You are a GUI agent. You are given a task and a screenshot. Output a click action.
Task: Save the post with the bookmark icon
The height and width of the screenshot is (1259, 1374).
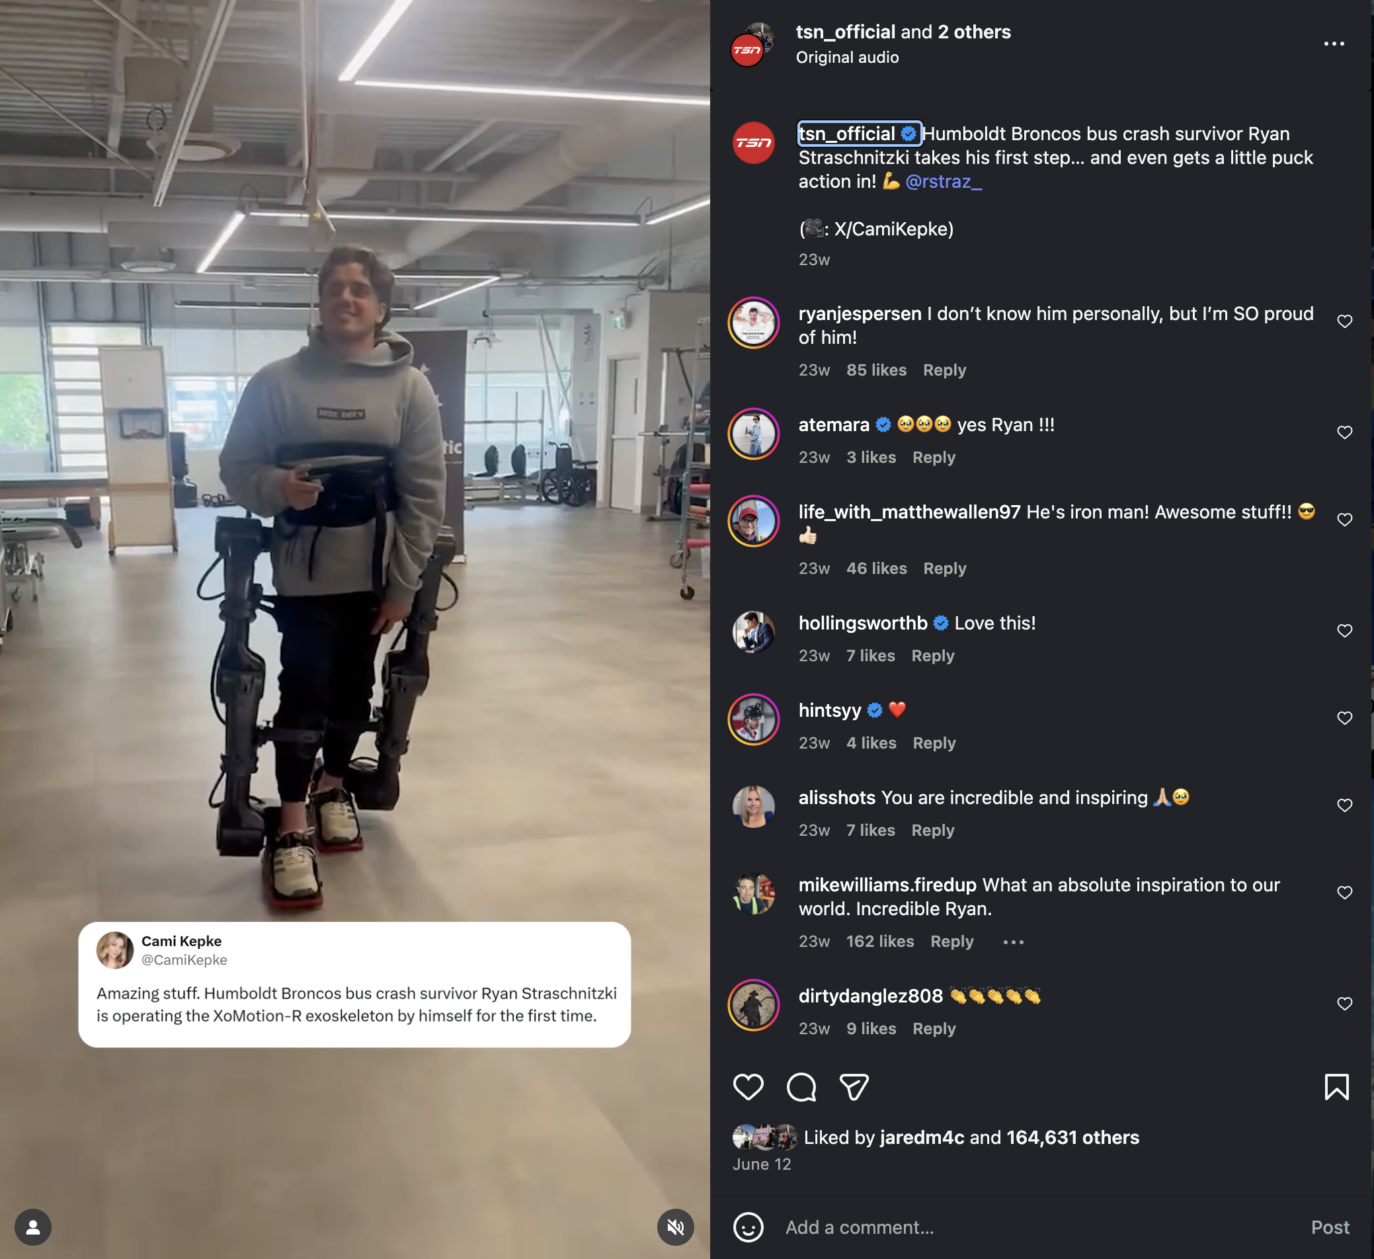click(x=1336, y=1086)
